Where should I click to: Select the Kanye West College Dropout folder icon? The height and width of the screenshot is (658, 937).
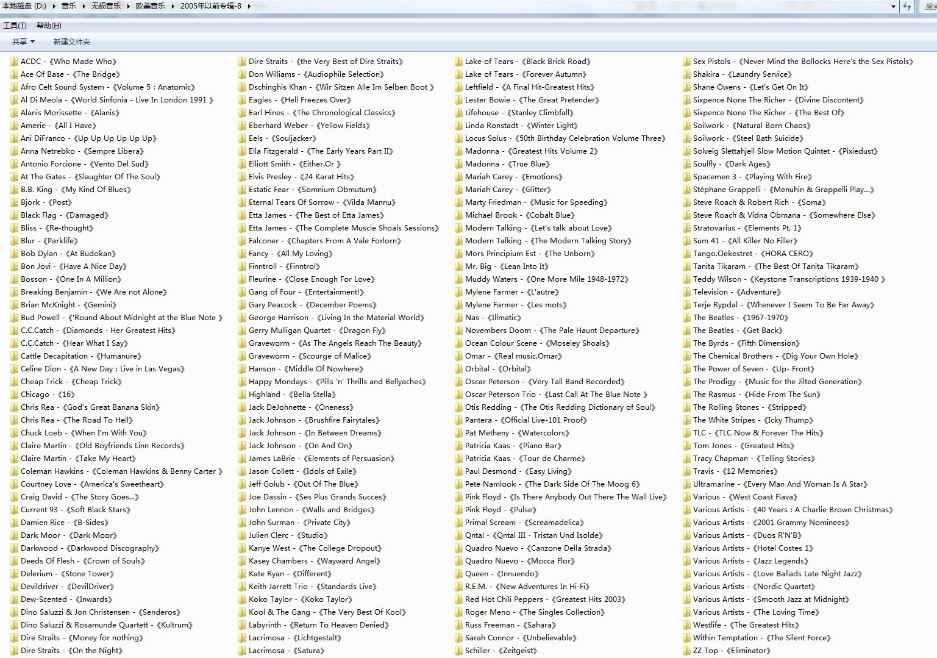click(242, 548)
